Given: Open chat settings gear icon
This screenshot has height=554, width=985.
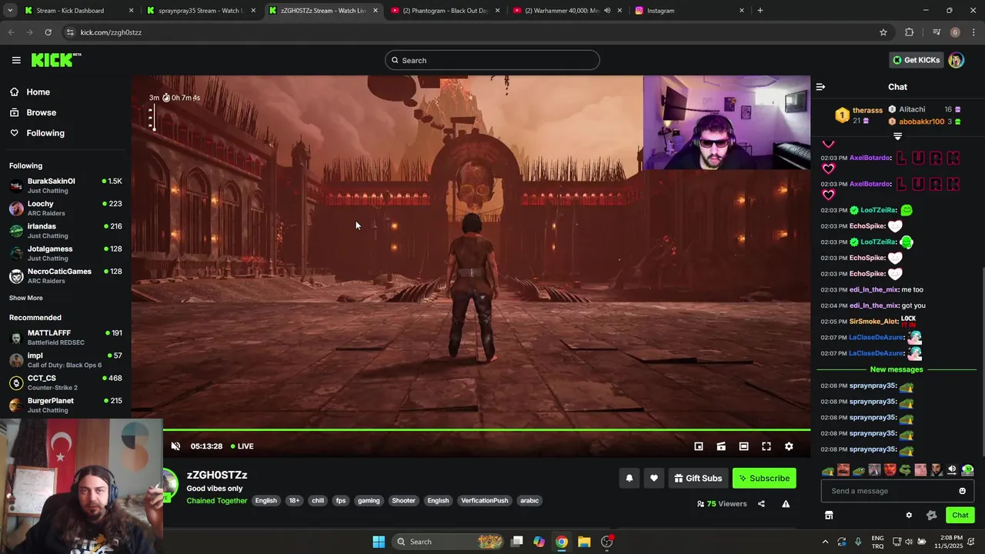Looking at the screenshot, I should coord(909,515).
